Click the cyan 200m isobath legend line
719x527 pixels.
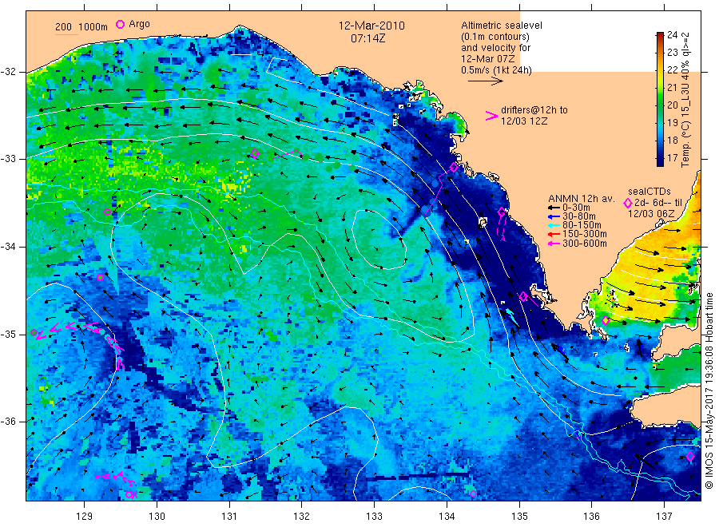click(x=67, y=34)
